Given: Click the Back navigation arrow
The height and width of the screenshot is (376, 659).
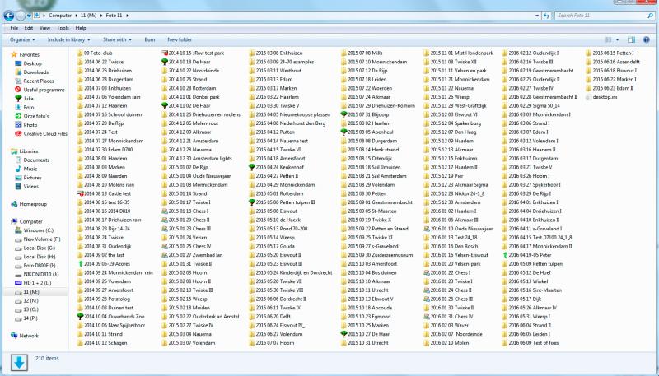Looking at the screenshot, I should coord(9,16).
